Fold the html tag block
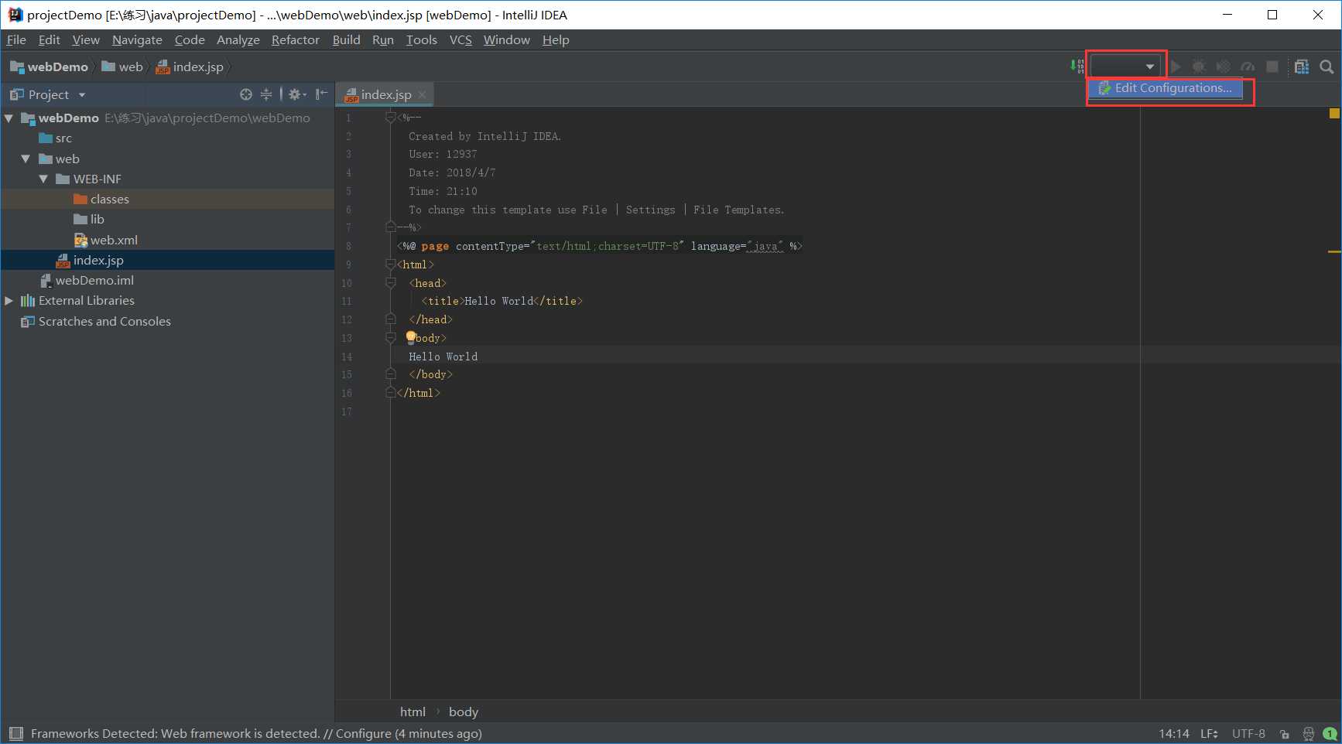1342x744 pixels. pos(391,264)
